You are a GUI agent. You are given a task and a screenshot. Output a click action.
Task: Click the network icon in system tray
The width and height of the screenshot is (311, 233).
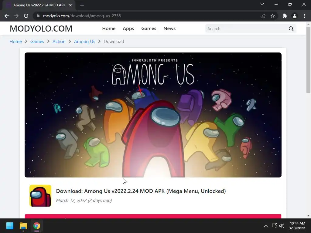(x=275, y=226)
